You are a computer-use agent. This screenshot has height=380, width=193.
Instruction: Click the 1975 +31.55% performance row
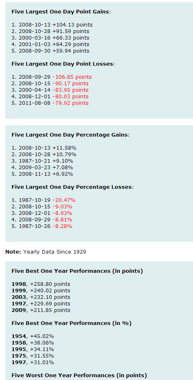[33, 356]
